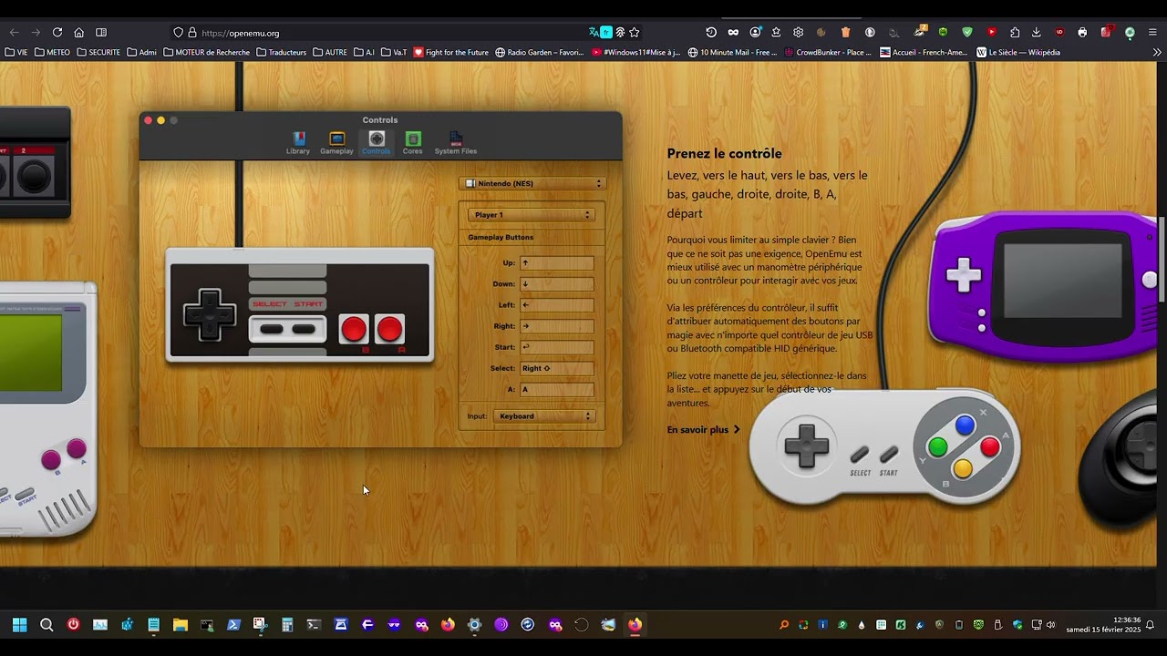Open the MOTEUR de Recherche bookmarks folder
The image size is (1167, 656).
[206, 52]
